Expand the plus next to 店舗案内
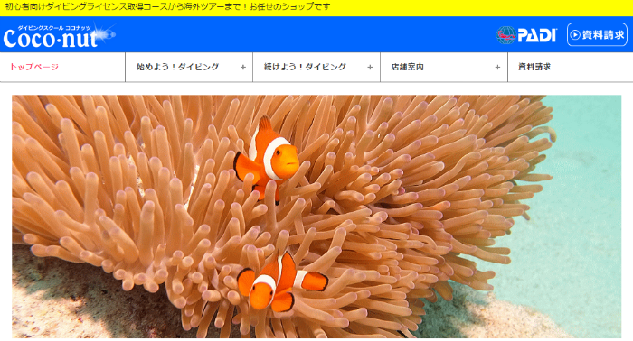 [x=497, y=68]
